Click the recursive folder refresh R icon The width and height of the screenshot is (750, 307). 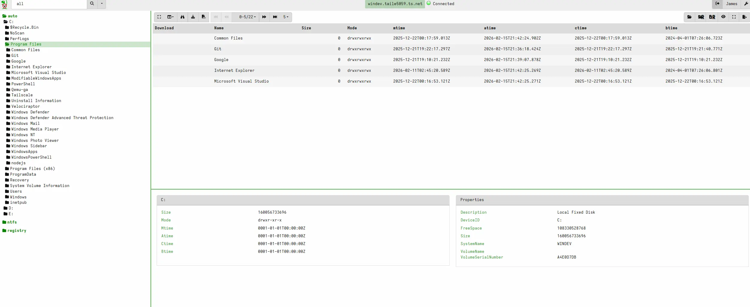coord(701,17)
